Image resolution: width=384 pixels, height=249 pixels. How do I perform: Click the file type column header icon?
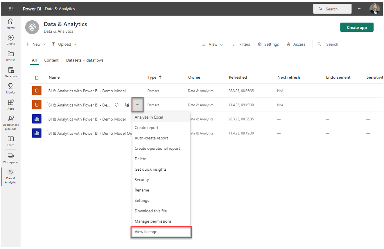[37, 77]
